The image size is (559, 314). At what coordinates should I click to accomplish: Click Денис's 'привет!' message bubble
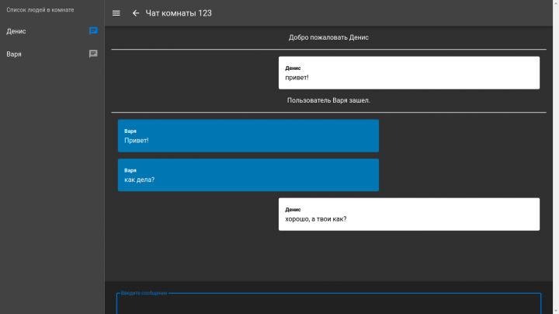[x=409, y=73]
